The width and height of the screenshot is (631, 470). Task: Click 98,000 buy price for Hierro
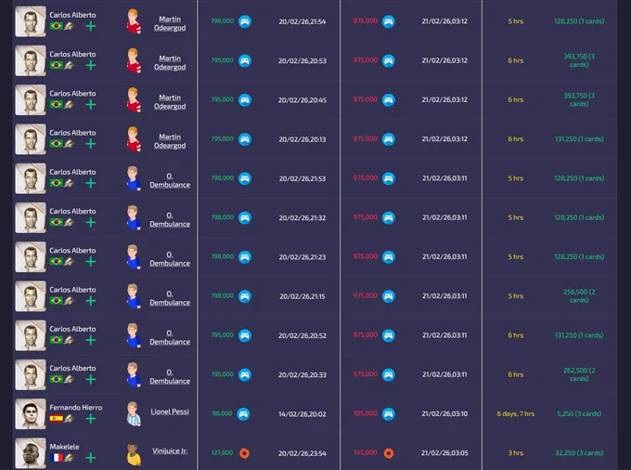222,413
